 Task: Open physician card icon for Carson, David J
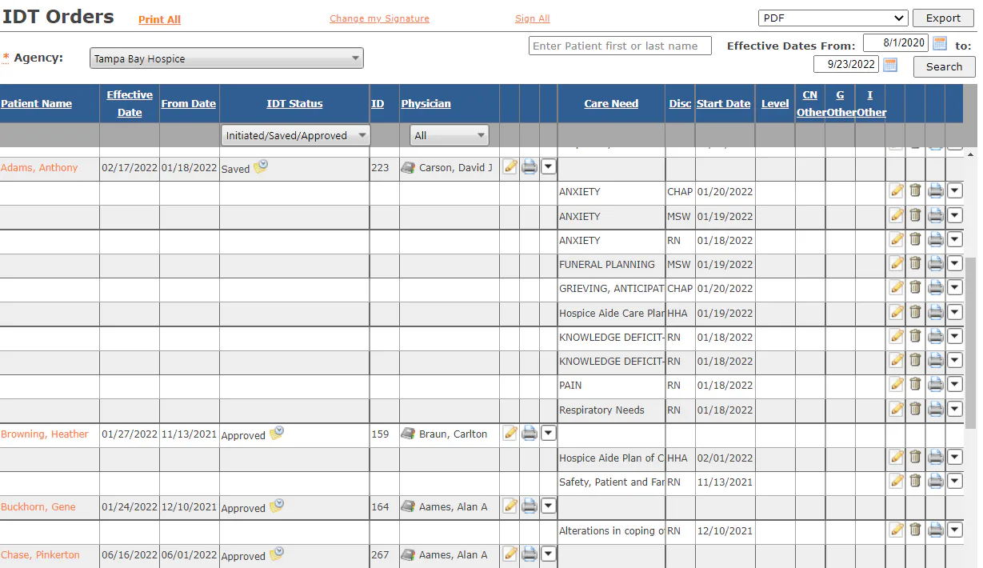point(408,167)
